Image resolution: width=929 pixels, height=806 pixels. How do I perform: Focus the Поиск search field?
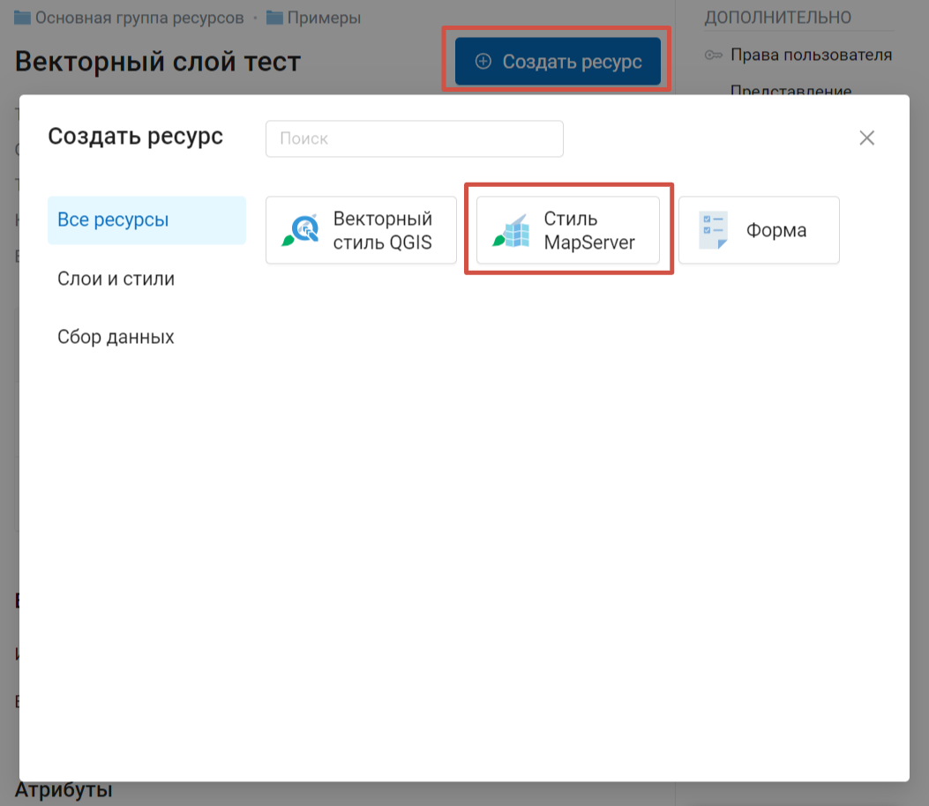point(414,138)
